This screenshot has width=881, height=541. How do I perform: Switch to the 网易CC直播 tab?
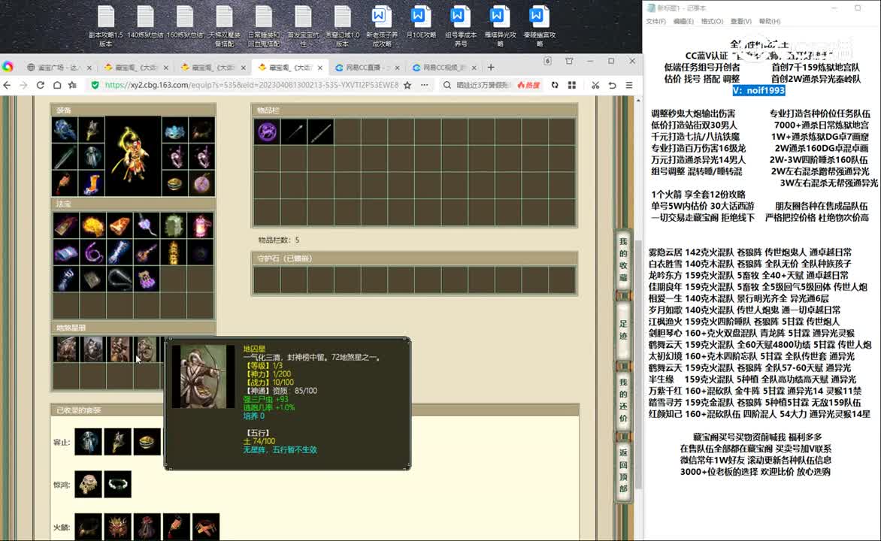pos(368,68)
